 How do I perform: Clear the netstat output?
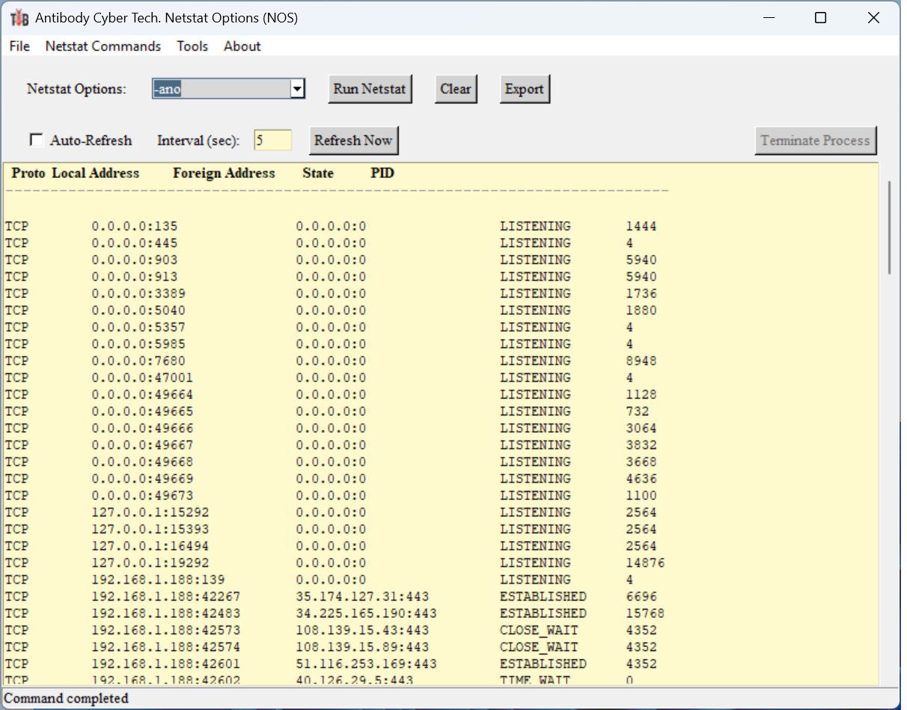pos(456,89)
